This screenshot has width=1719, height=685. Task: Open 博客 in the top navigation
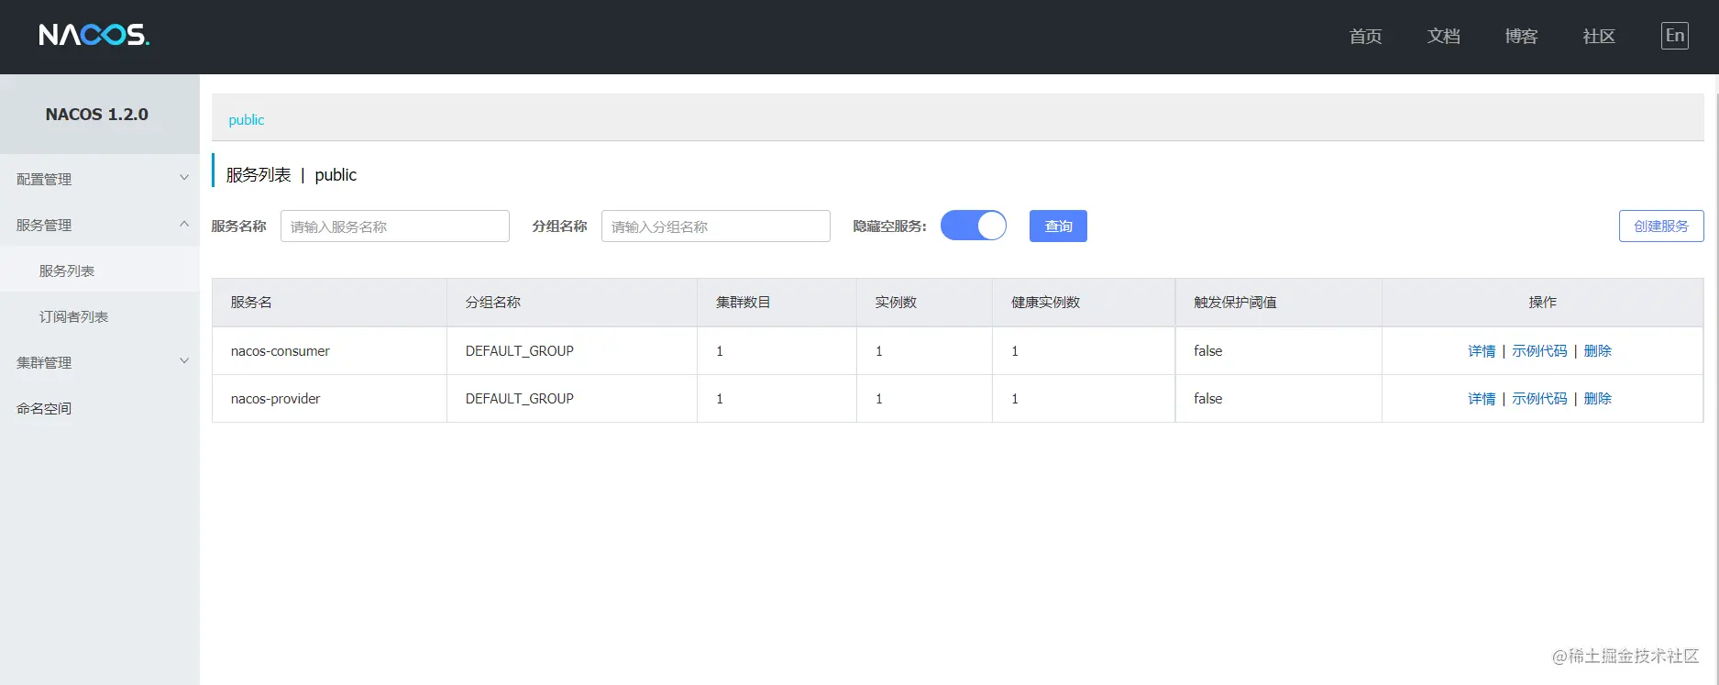click(x=1521, y=36)
